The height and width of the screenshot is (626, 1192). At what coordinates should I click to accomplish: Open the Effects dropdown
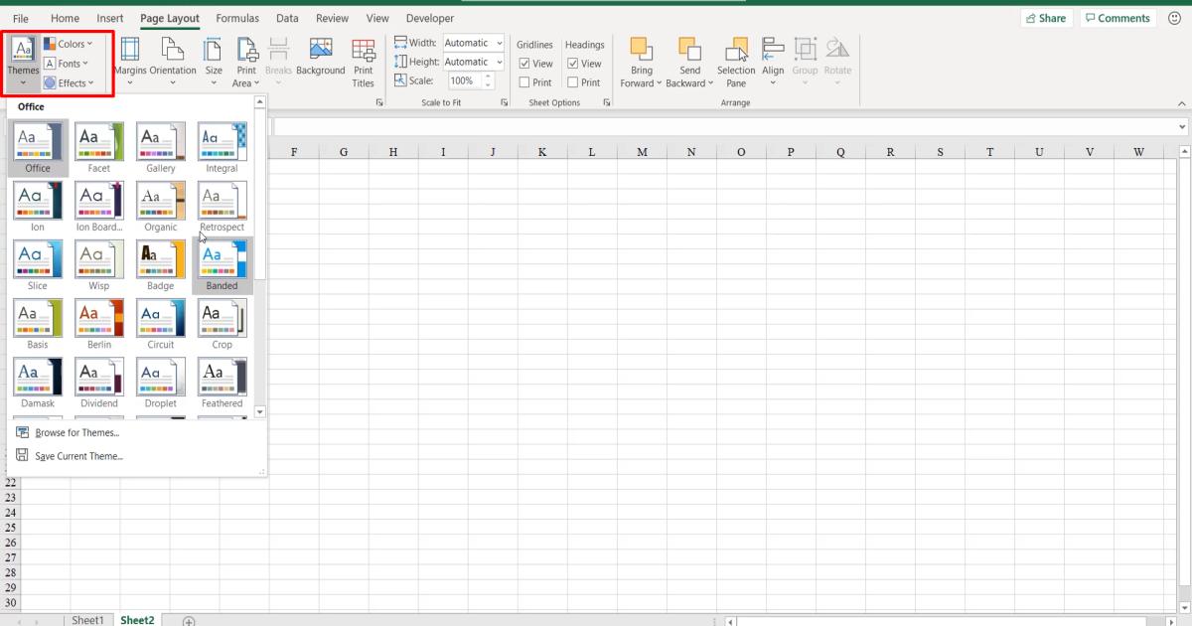72,82
